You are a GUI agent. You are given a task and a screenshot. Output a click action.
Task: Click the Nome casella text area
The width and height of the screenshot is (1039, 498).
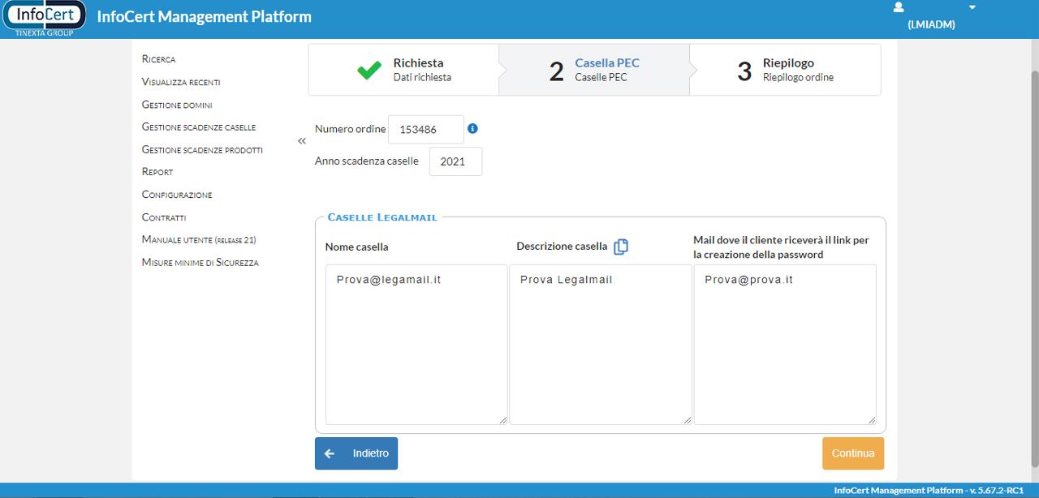(416, 344)
